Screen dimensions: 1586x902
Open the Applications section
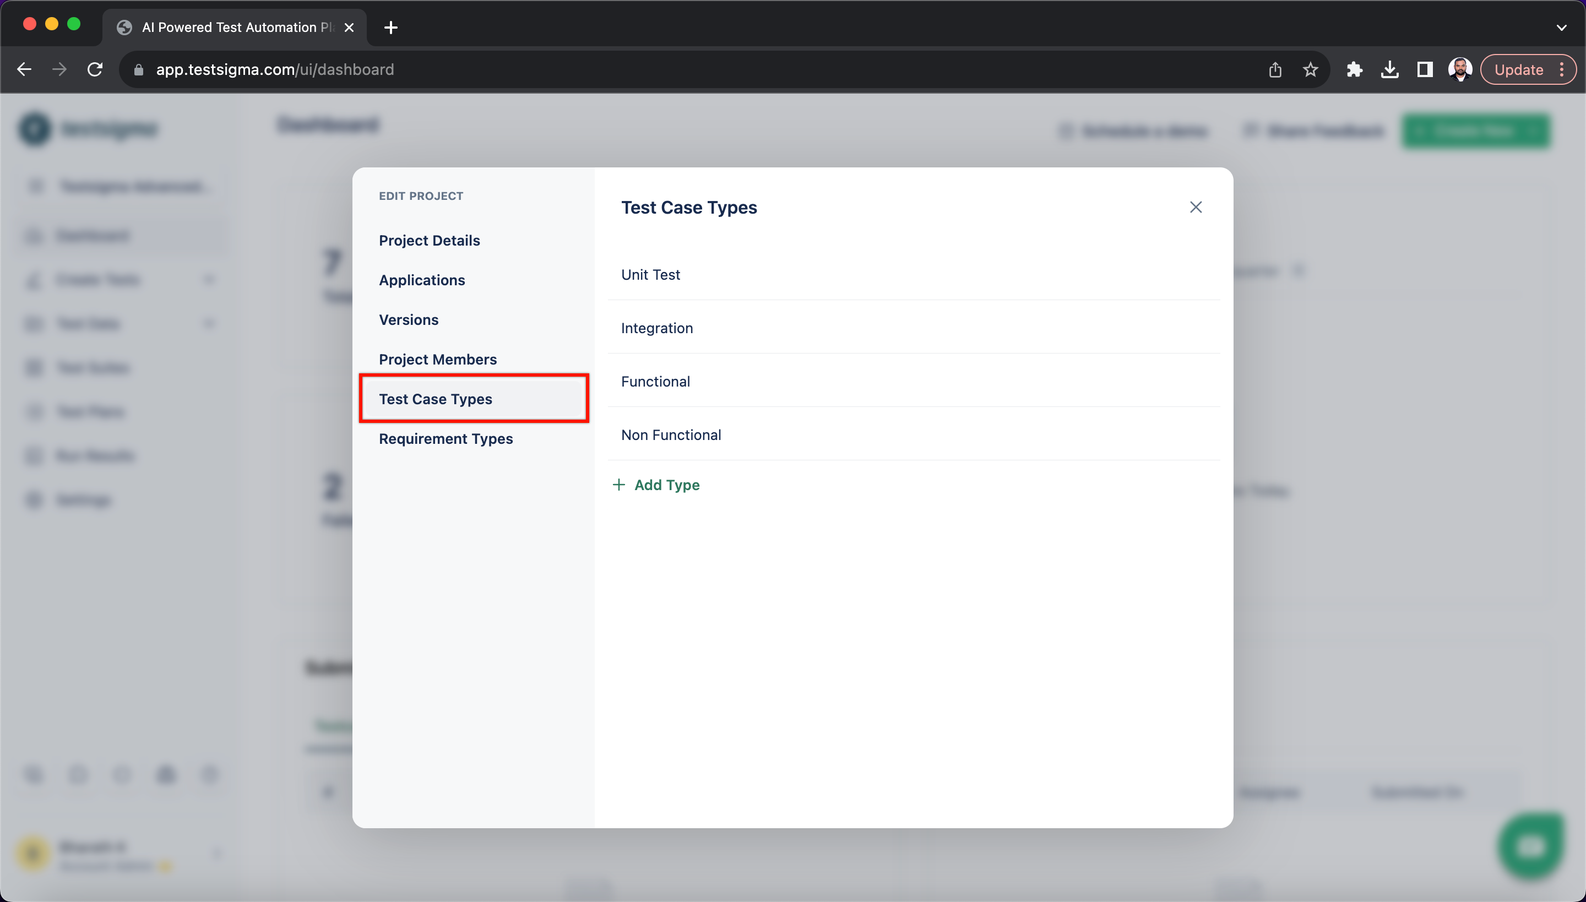(421, 280)
